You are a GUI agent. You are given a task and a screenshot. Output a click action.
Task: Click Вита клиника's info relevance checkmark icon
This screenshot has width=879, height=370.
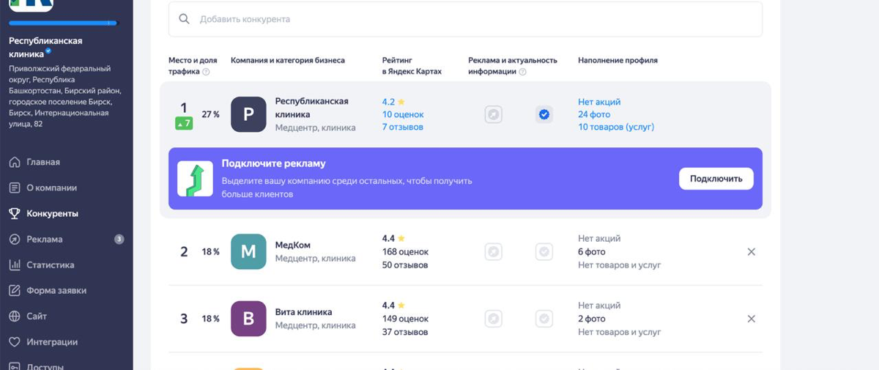544,319
